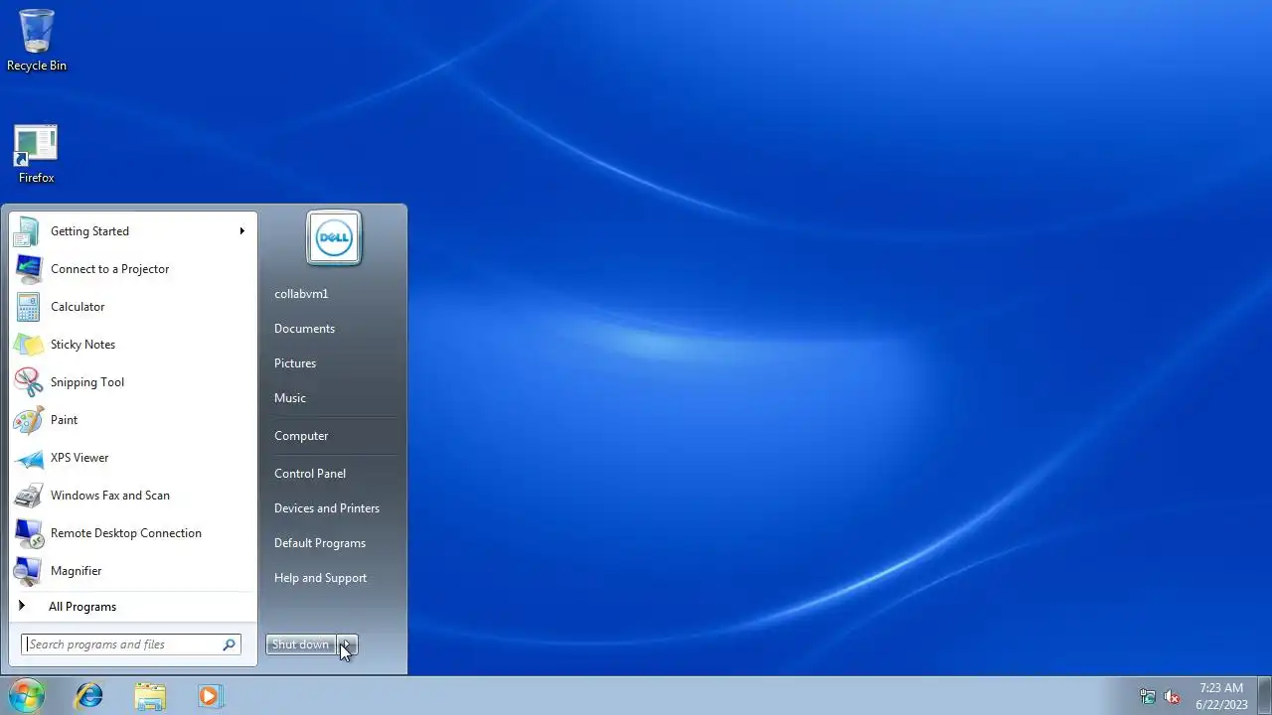
Task: Open Devices and Printers
Action: pyautogui.click(x=327, y=508)
